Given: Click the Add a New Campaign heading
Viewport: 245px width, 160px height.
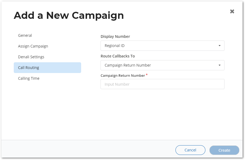Looking at the screenshot, I should (69, 15).
